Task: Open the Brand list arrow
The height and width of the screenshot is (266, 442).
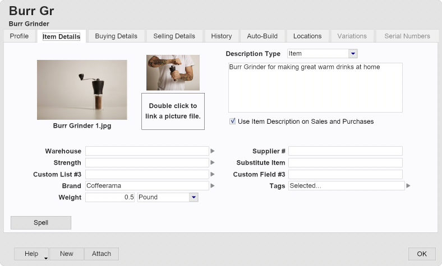Action: click(213, 186)
